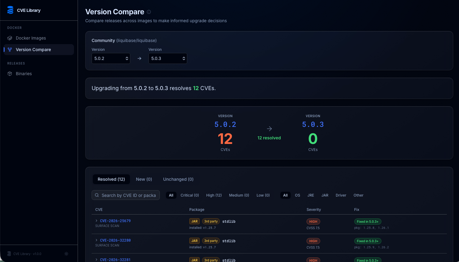
Task: Open the CVE-2026-32280 link
Action: click(x=115, y=240)
